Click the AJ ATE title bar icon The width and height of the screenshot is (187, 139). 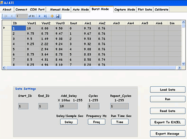(1, 3)
